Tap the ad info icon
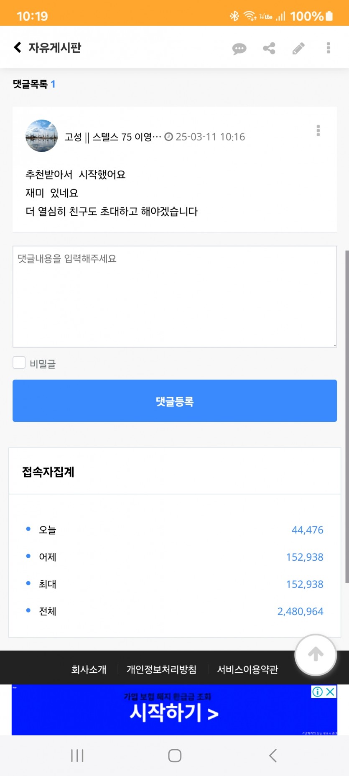The height and width of the screenshot is (776, 349). tap(318, 692)
